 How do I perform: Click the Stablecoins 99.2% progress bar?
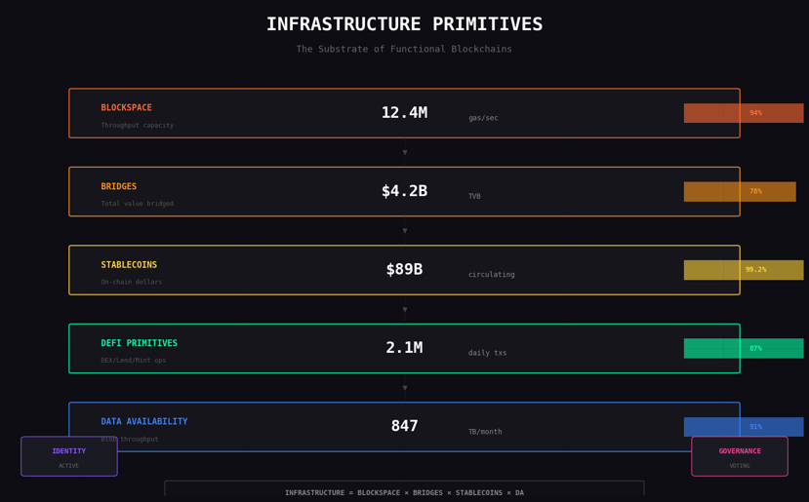point(743,270)
